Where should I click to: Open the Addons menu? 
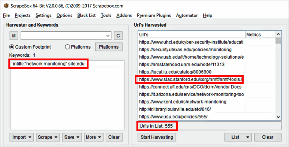tap(124, 15)
